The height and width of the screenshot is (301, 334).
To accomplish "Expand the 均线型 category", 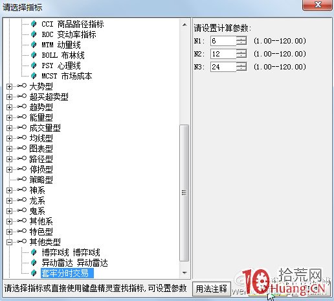I will [9, 138].
